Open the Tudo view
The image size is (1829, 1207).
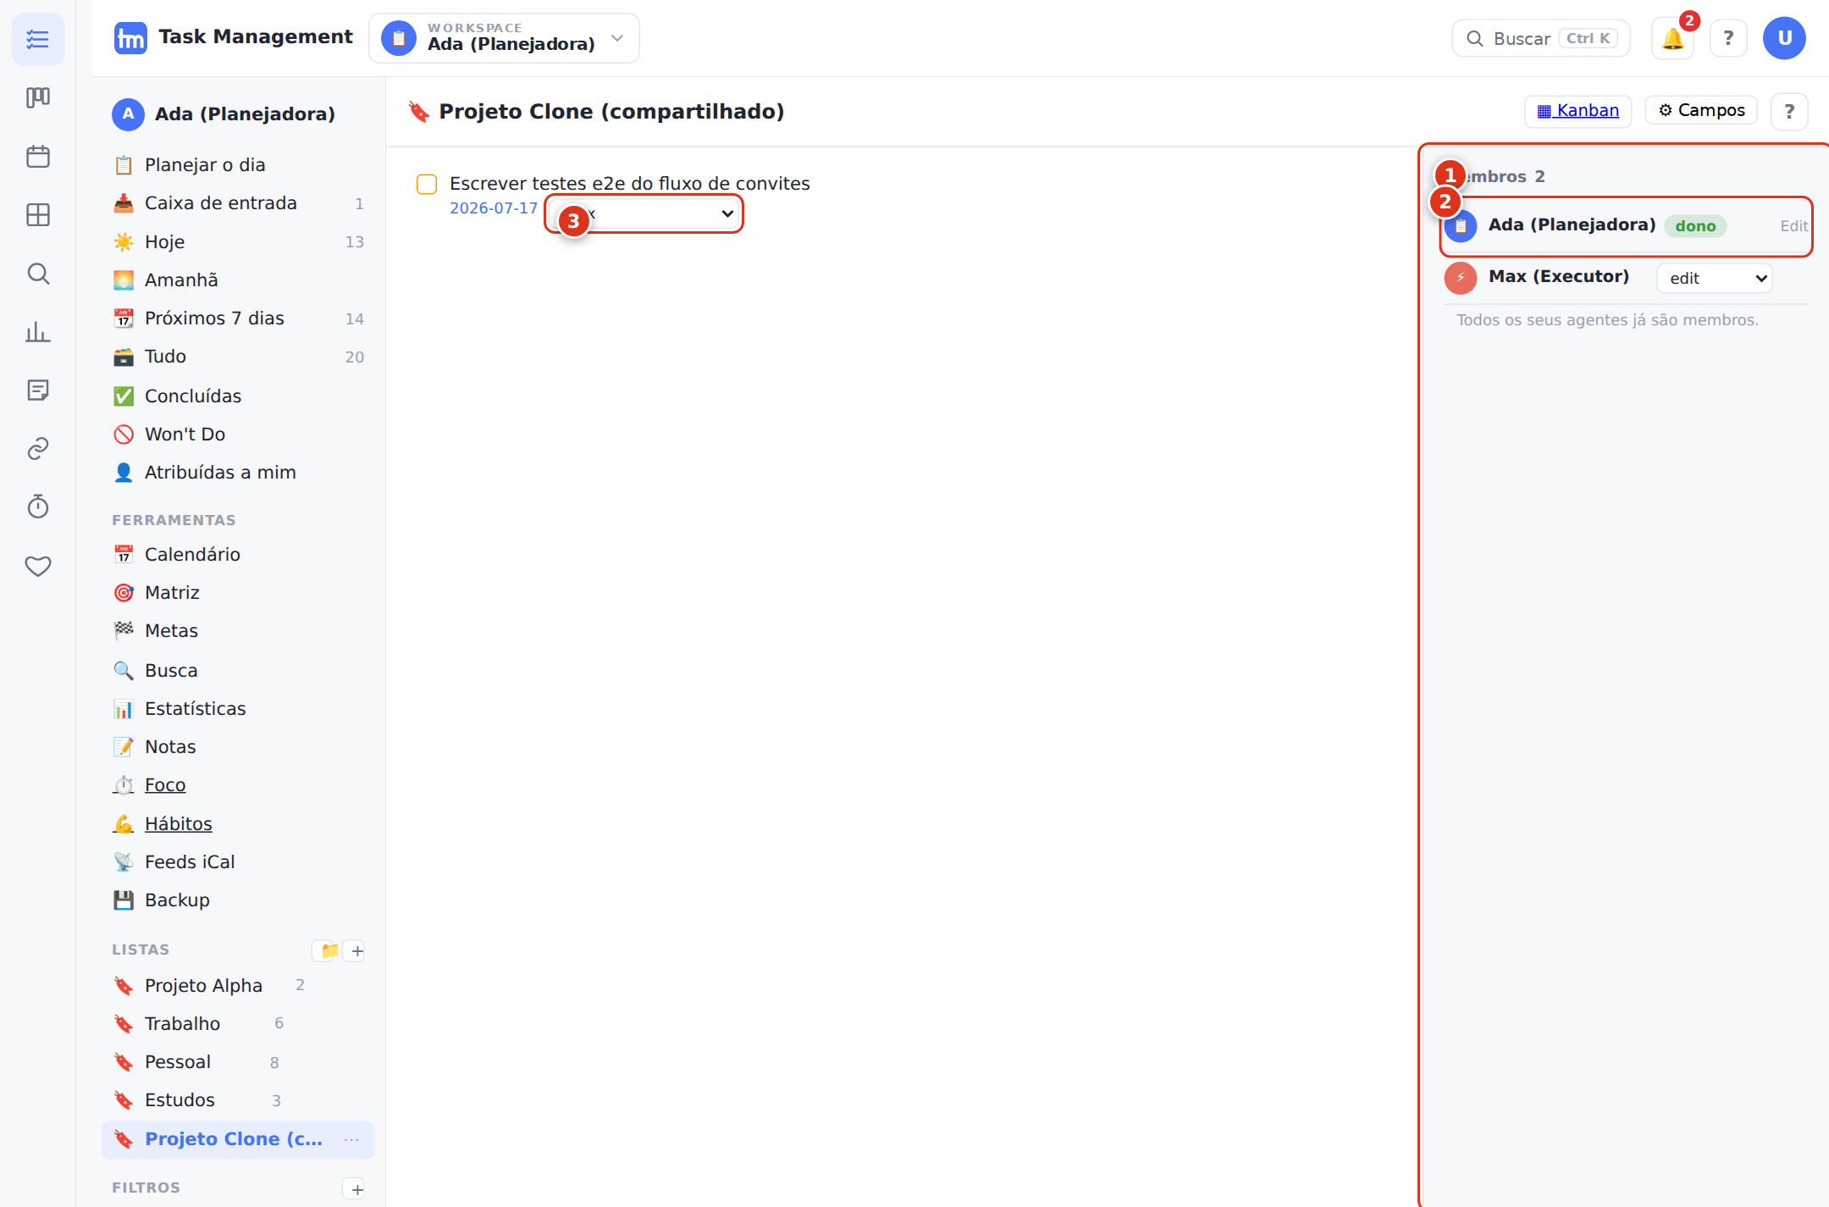coord(237,357)
